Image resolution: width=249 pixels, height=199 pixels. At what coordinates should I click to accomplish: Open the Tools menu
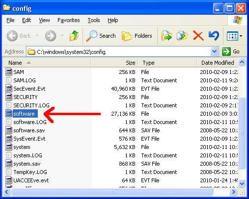click(94, 20)
